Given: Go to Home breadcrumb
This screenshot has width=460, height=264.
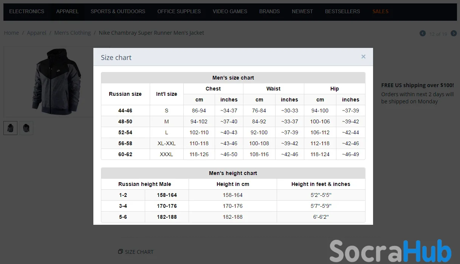Looking at the screenshot, I should coord(11,33).
